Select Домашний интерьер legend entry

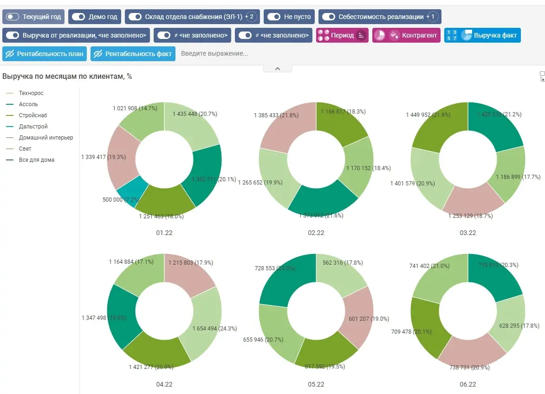tap(39, 138)
